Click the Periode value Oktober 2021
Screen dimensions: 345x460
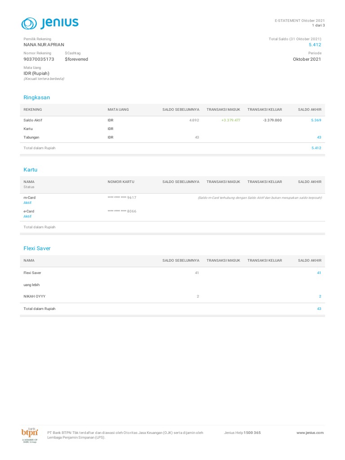click(x=307, y=59)
